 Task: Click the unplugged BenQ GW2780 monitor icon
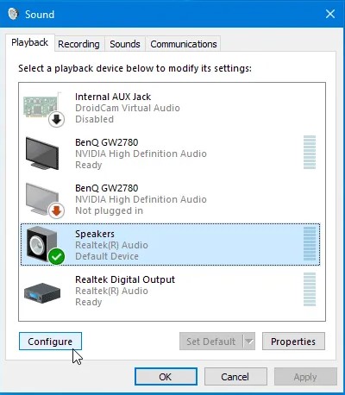(x=41, y=198)
